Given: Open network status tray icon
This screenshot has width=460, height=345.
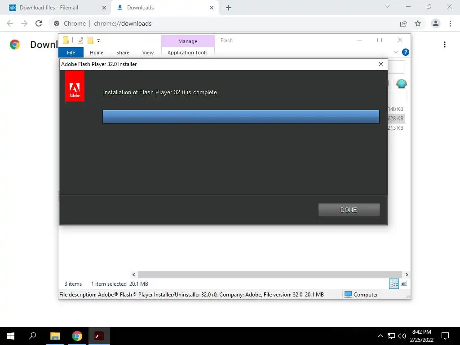Looking at the screenshot, I should [391, 336].
